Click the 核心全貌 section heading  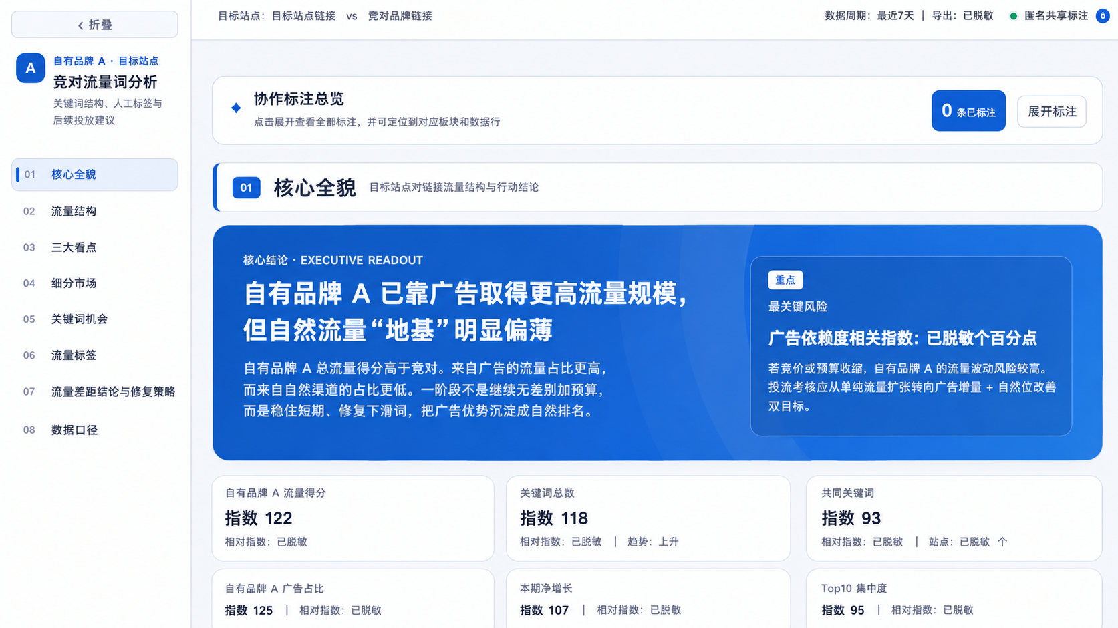coord(315,188)
